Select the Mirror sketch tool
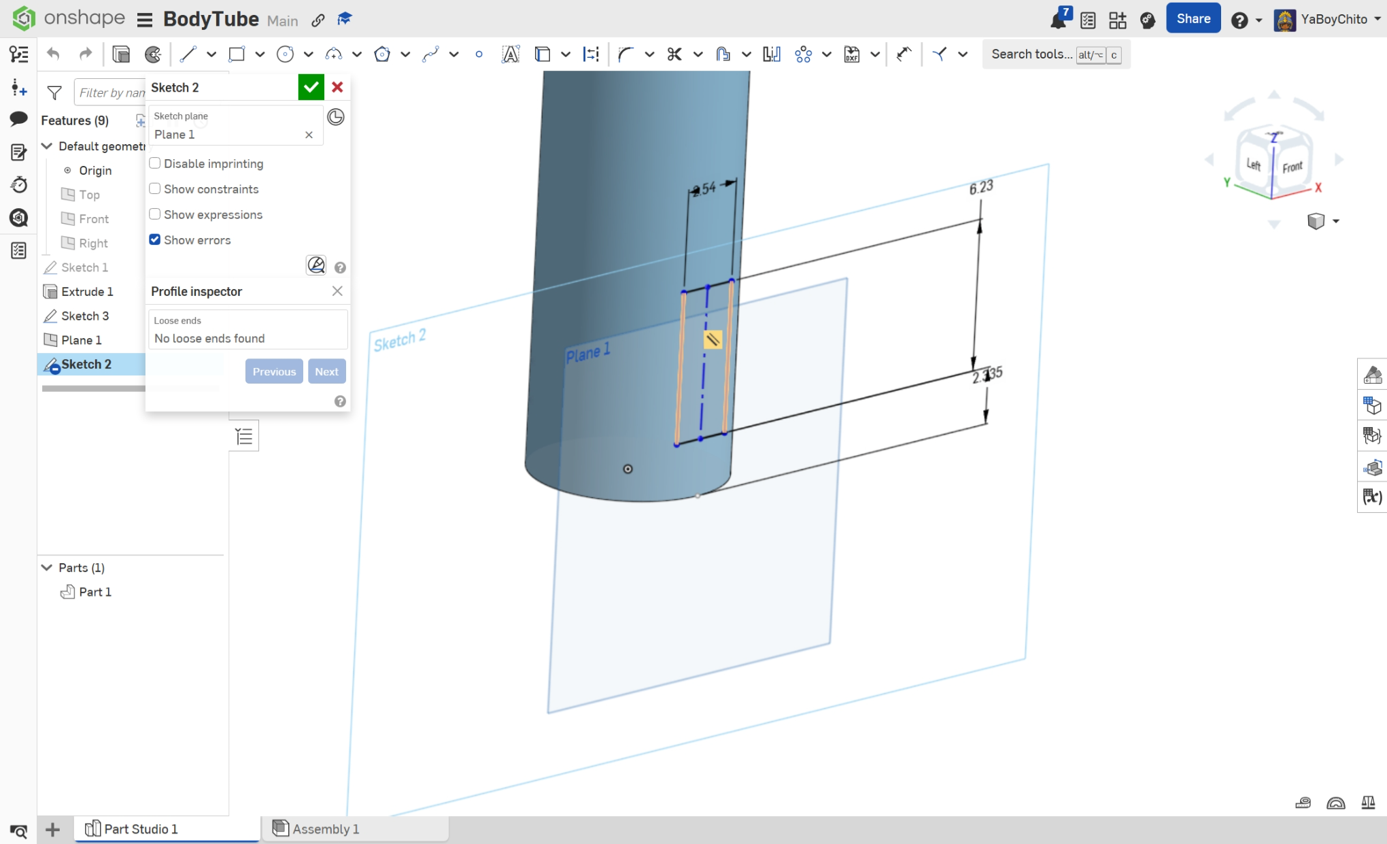 [x=771, y=54]
